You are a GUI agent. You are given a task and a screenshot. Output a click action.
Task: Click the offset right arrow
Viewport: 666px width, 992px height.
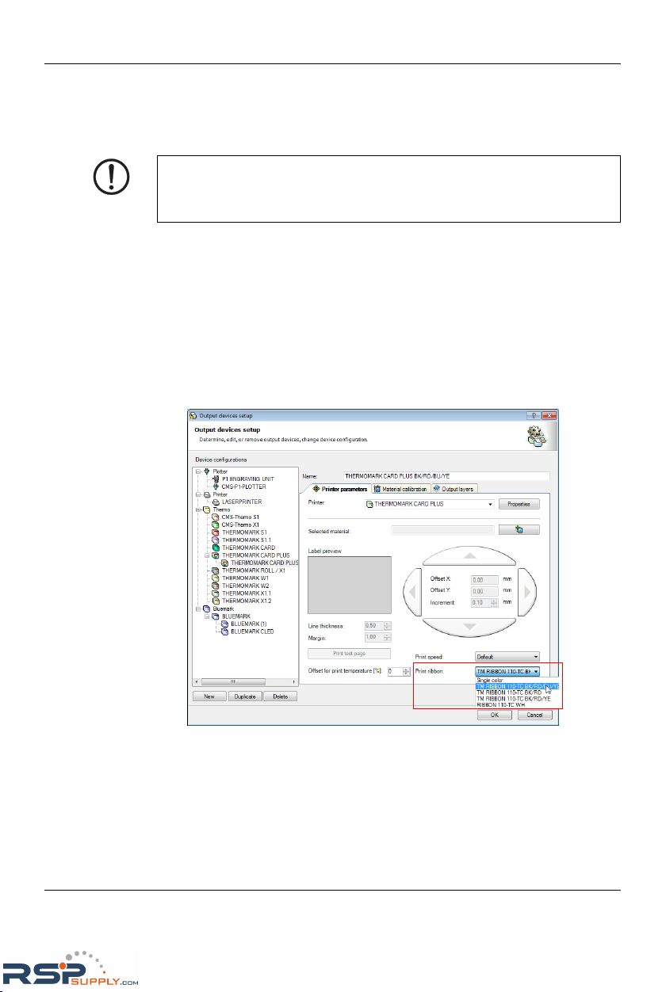528,590
